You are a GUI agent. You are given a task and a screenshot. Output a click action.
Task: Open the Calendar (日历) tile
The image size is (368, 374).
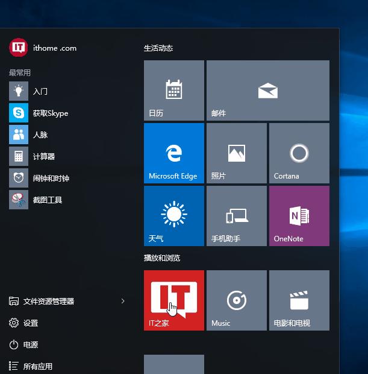174,90
